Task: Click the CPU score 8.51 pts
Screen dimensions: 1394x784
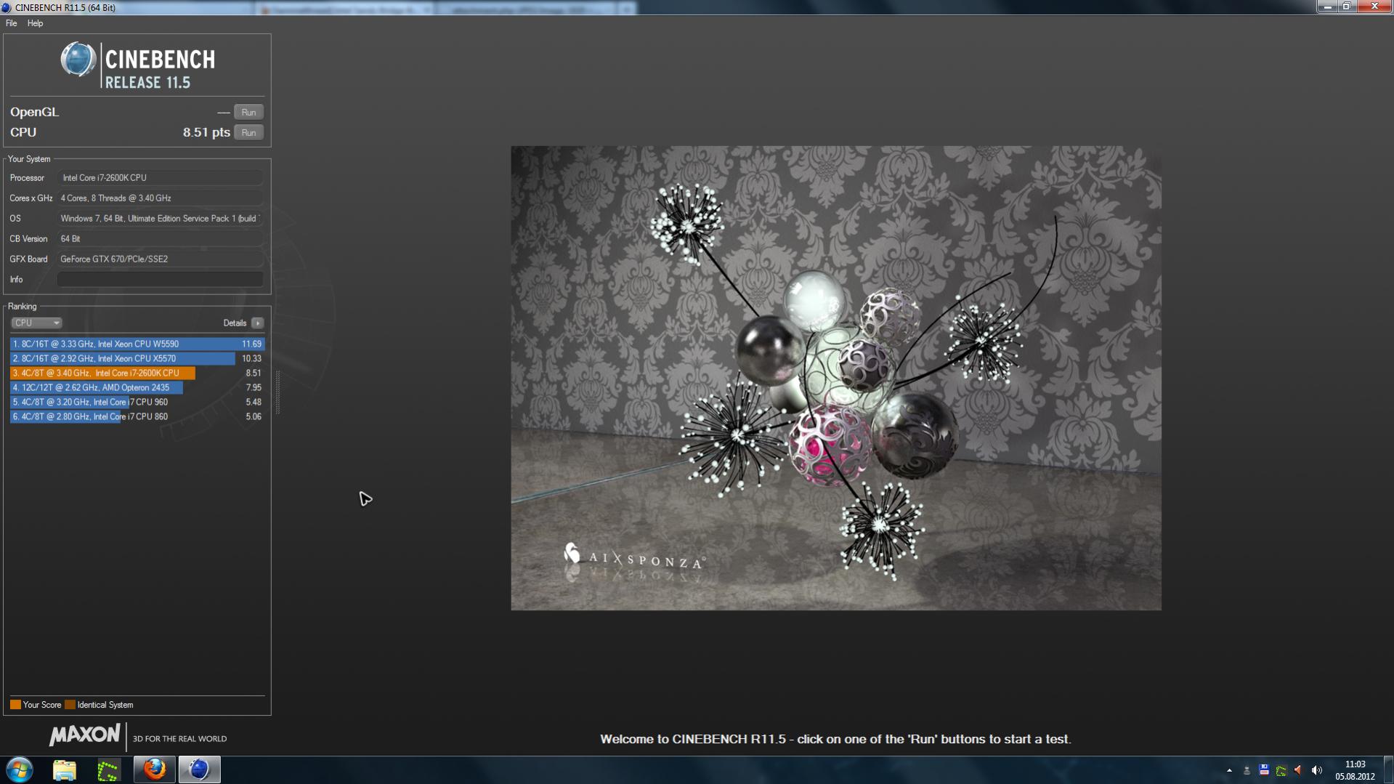Action: click(206, 132)
